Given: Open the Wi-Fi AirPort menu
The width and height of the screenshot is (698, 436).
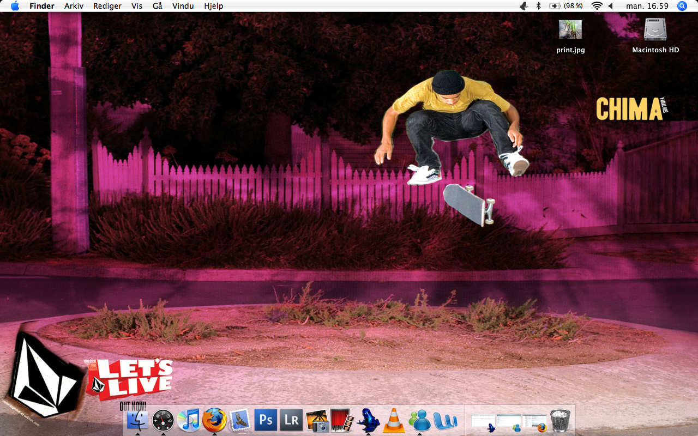Looking at the screenshot, I should coord(597,6).
